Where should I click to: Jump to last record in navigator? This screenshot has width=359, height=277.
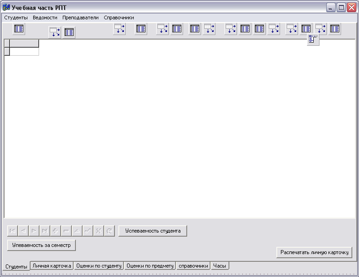click(45, 231)
